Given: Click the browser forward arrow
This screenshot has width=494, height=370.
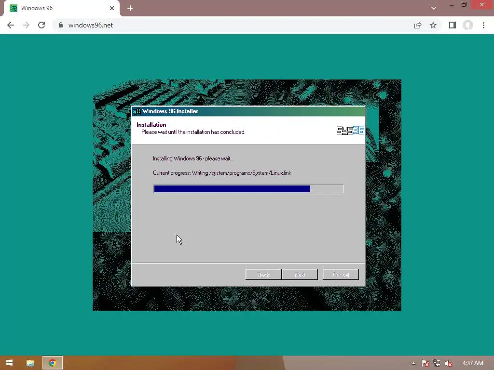Looking at the screenshot, I should coord(26,25).
